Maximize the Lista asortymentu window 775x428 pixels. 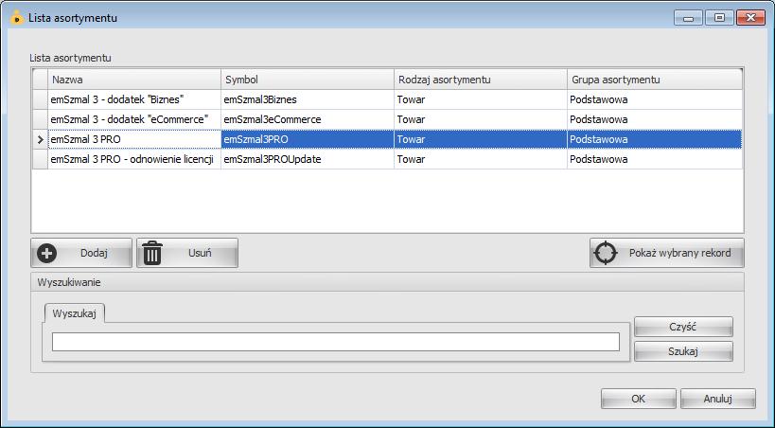tap(719, 18)
